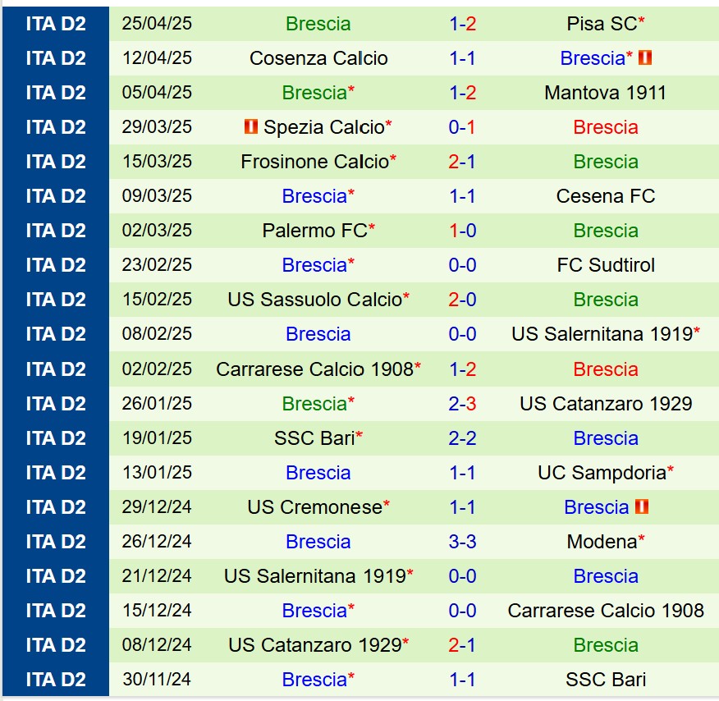Click the Cesena FC team name
Screen dimensions: 719x701
point(606,196)
